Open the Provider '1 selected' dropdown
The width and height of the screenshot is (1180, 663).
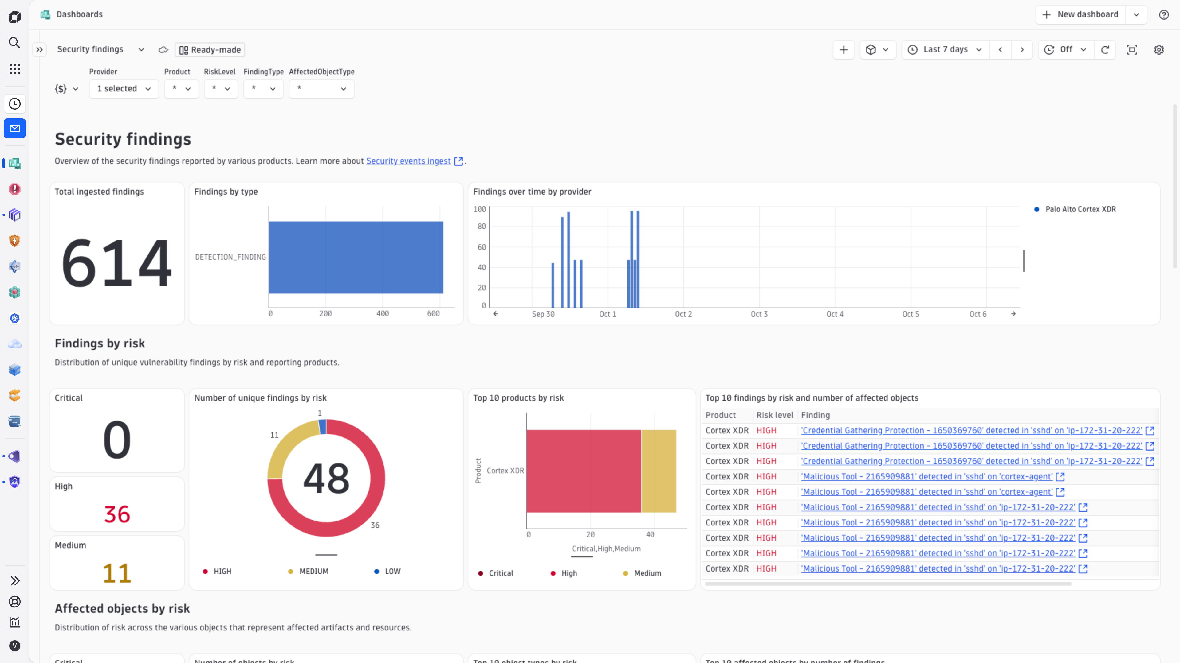pyautogui.click(x=124, y=89)
